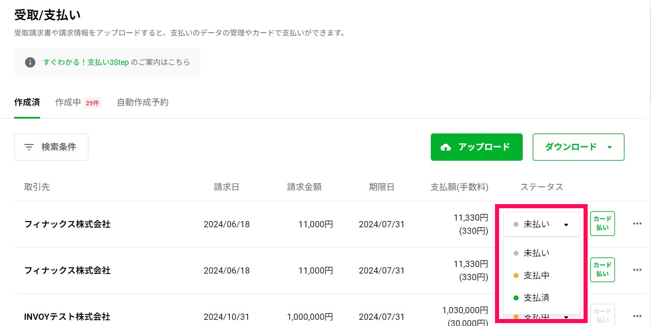Collapse the first row's 未払い status dropdown
Image resolution: width=651 pixels, height=326 pixels.
(x=542, y=224)
